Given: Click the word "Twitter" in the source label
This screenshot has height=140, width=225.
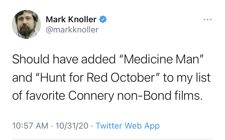Looking at the screenshot, I should click(x=109, y=126).
